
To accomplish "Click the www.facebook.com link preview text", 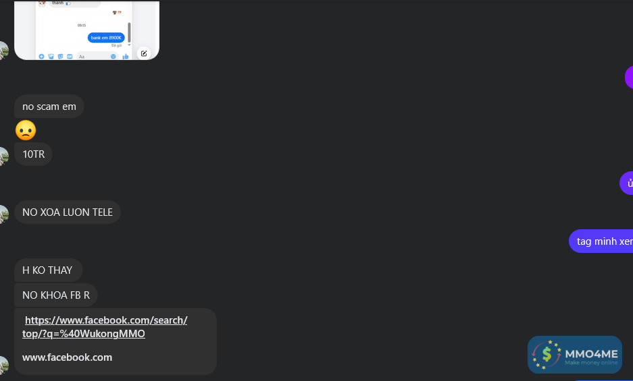I will coord(67,357).
